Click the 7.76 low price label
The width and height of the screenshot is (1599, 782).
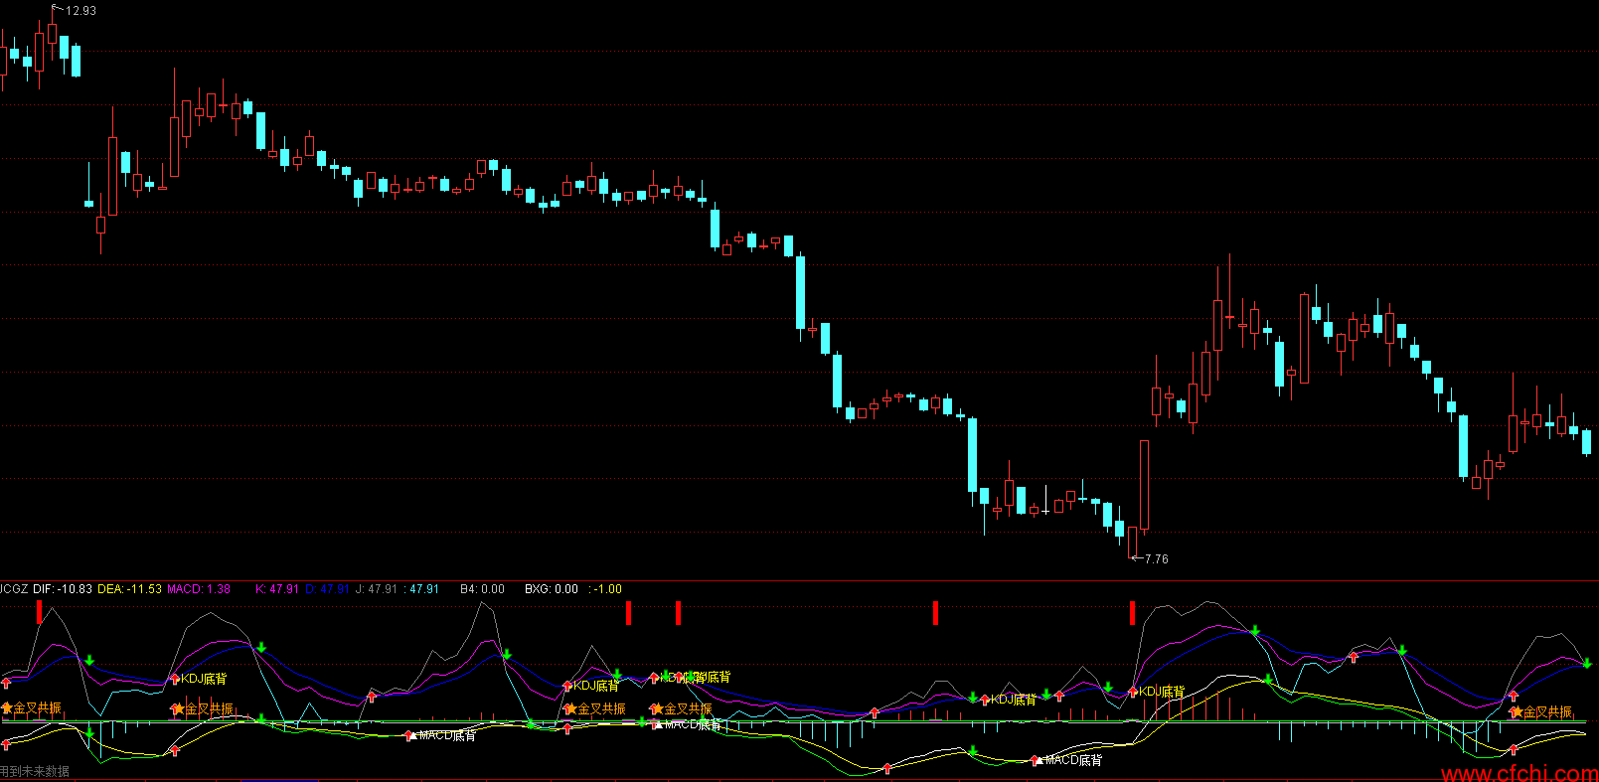1157,559
